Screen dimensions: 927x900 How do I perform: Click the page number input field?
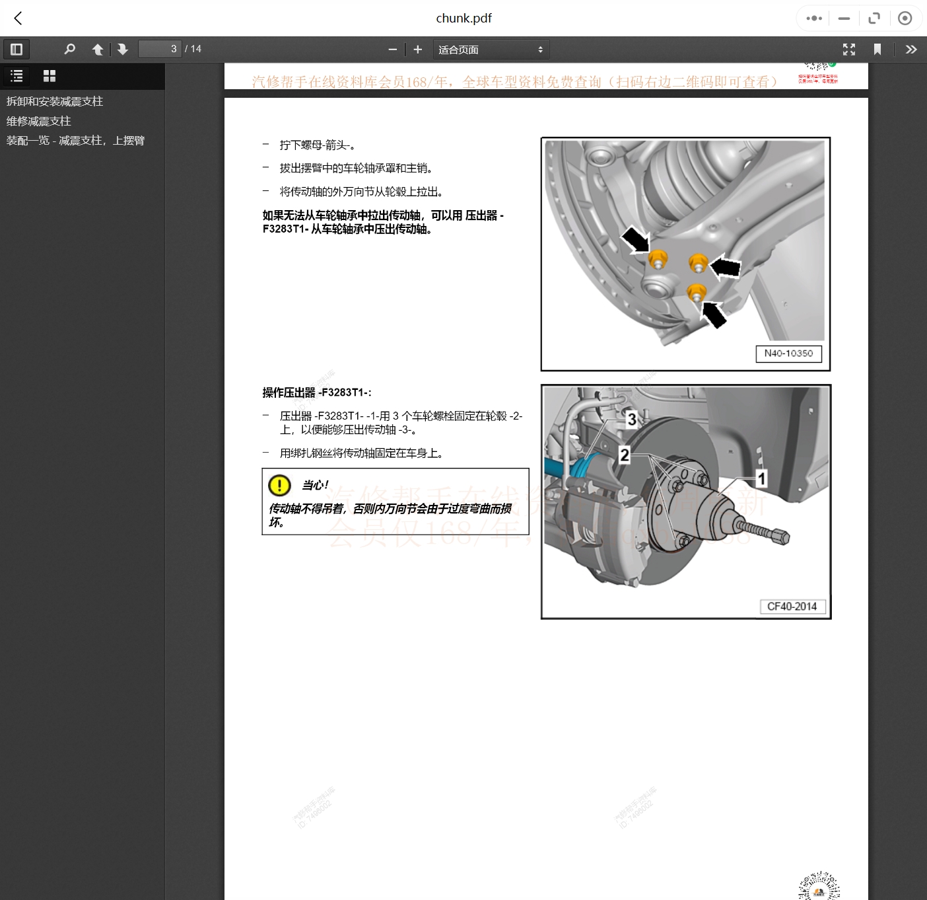[160, 49]
